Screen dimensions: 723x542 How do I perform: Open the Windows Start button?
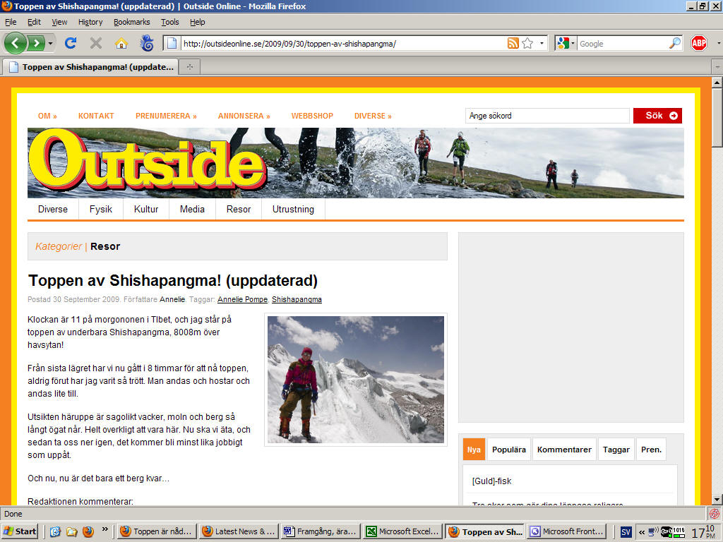[x=20, y=531]
